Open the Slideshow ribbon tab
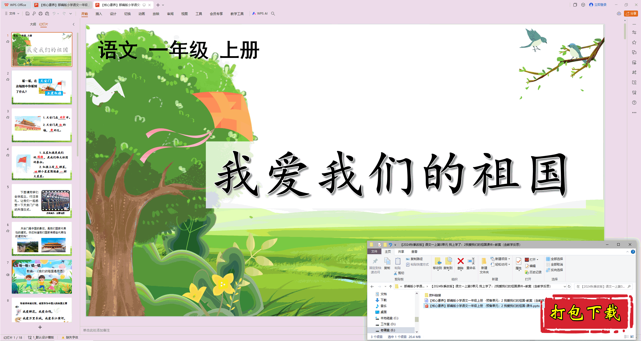The image size is (641, 341). 156,14
